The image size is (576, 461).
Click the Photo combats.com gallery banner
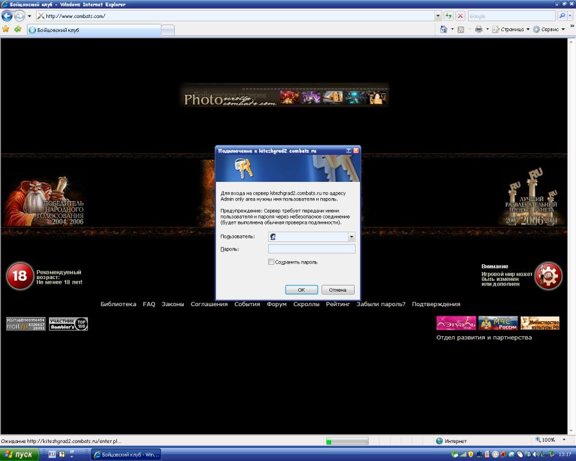click(284, 95)
